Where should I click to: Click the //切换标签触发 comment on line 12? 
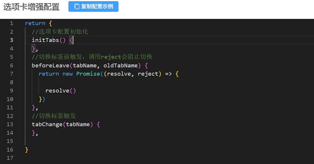pos(54,116)
